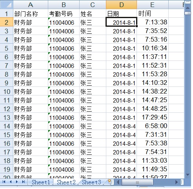Select time cell 7:53:16
193x189 pixels.
[x=153, y=39]
